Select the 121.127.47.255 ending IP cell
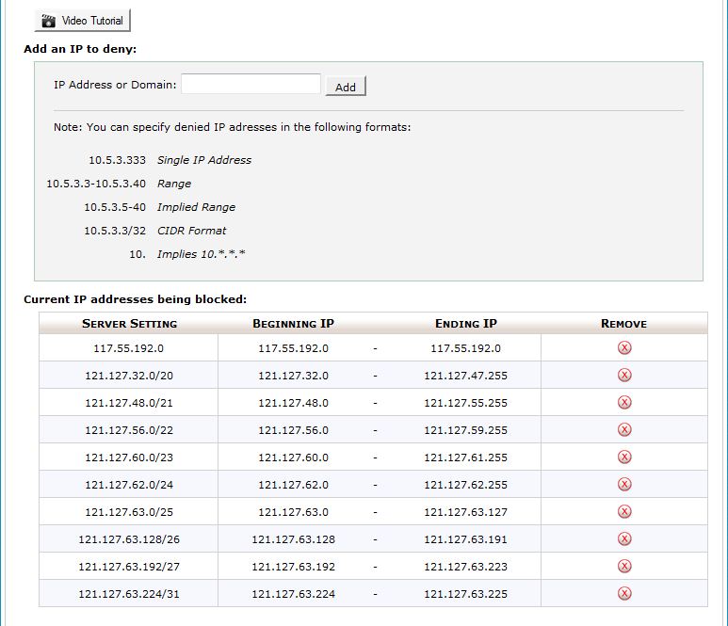Screen dimensions: 728x626 pyautogui.click(x=465, y=376)
